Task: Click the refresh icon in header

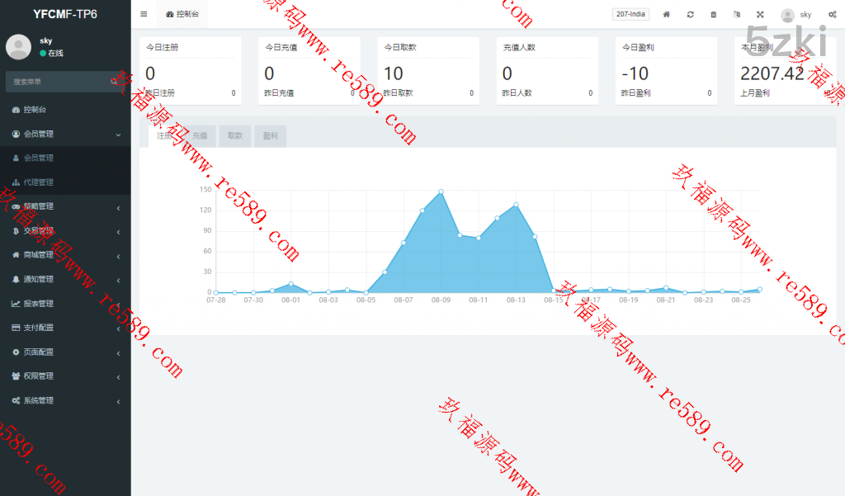Action: [x=690, y=14]
